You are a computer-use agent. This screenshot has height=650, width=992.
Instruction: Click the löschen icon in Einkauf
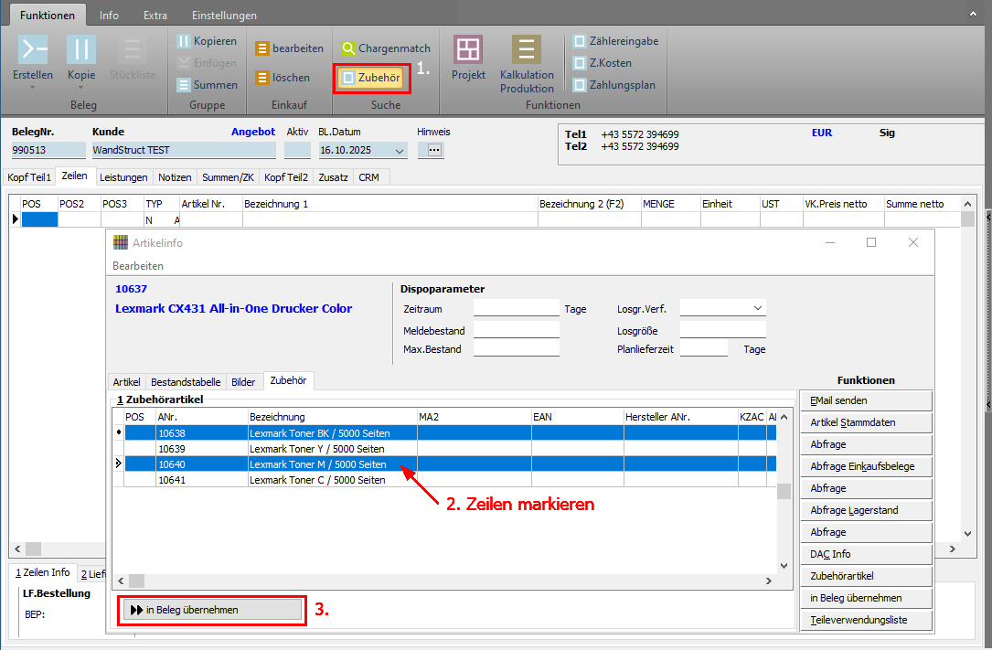click(262, 79)
